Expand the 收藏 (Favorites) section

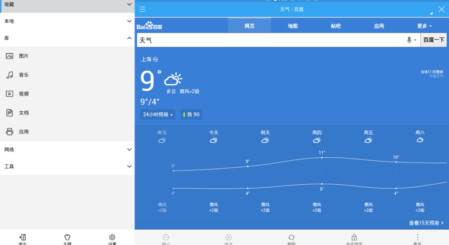coord(67,5)
